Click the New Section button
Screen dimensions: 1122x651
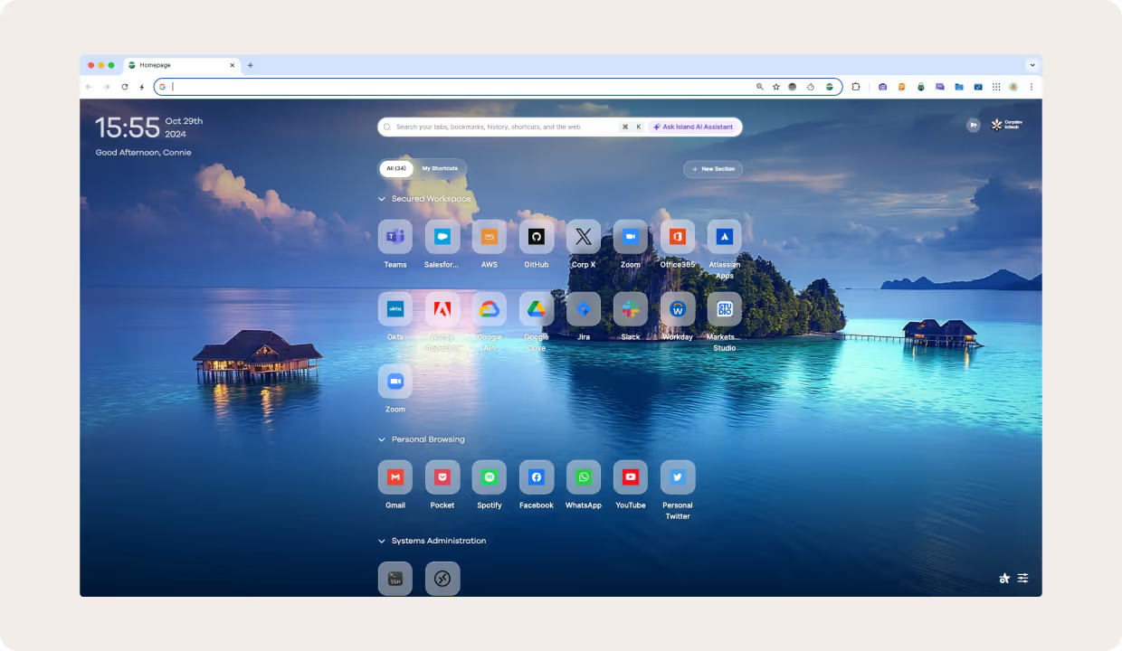coord(713,169)
